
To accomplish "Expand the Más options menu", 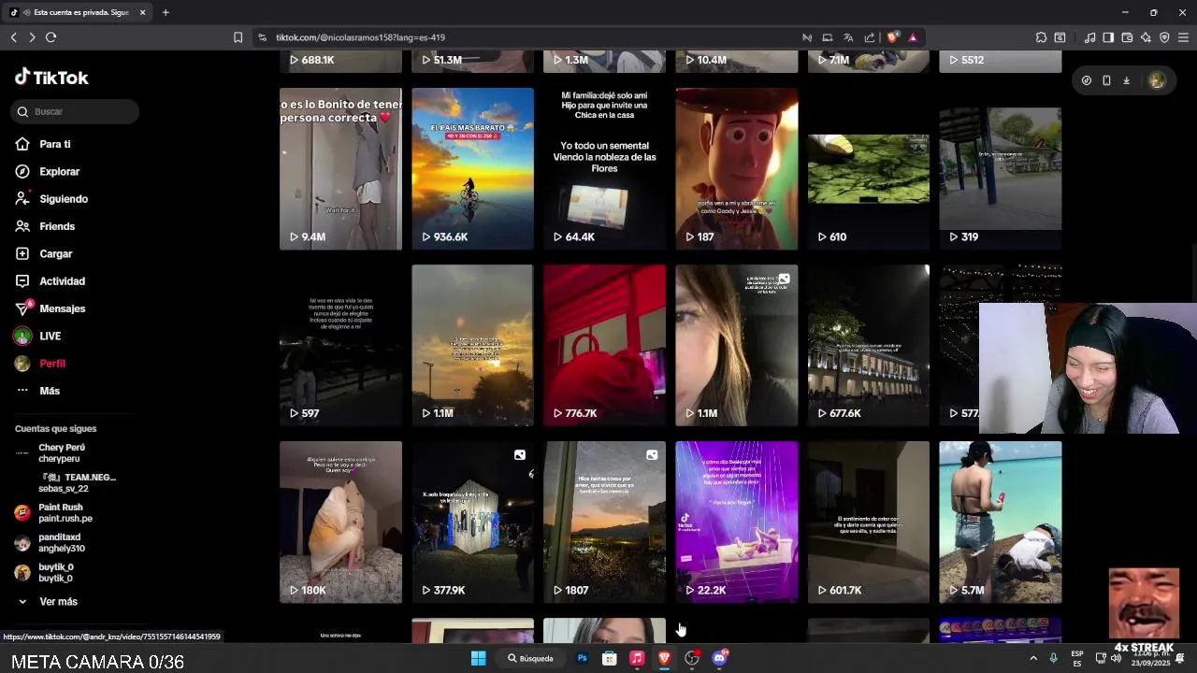I will click(x=37, y=391).
